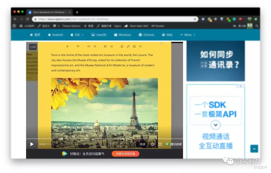Image resolution: width=271 pixels, height=173 pixels.
Task: Expand the More navigation menu
Action: coord(188,35)
